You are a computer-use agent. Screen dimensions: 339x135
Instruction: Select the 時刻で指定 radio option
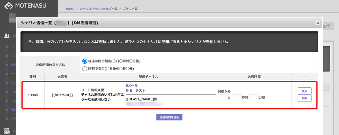coord(84,69)
